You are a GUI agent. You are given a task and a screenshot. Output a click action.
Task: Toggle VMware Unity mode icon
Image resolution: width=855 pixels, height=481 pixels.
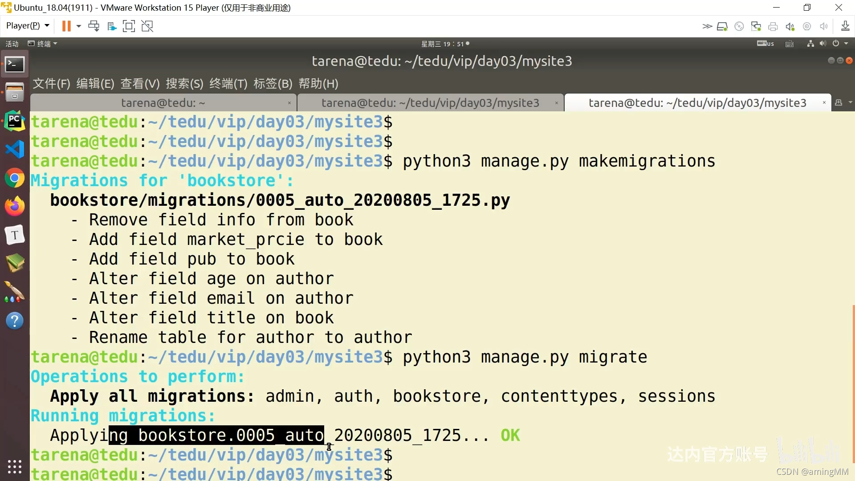click(x=147, y=26)
